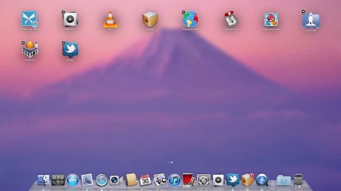Launch the App Store from the Dock
This screenshot has width=341, height=191.
pos(72,180)
